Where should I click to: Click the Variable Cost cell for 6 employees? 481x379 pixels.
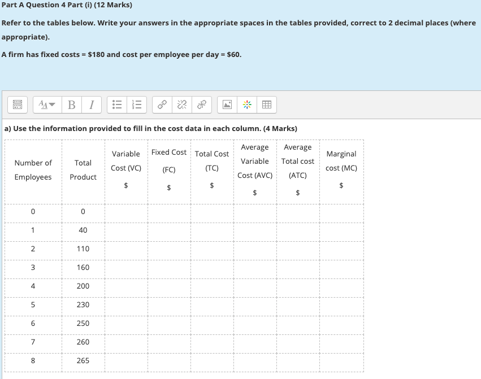point(126,326)
